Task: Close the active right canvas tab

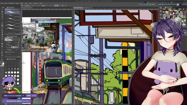Action: tap(82, 8)
